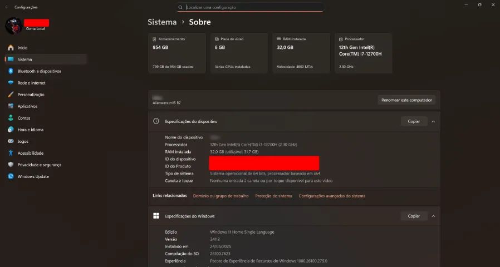Click Conta Local text under username
The width and height of the screenshot is (500, 267).
pyautogui.click(x=36, y=29)
